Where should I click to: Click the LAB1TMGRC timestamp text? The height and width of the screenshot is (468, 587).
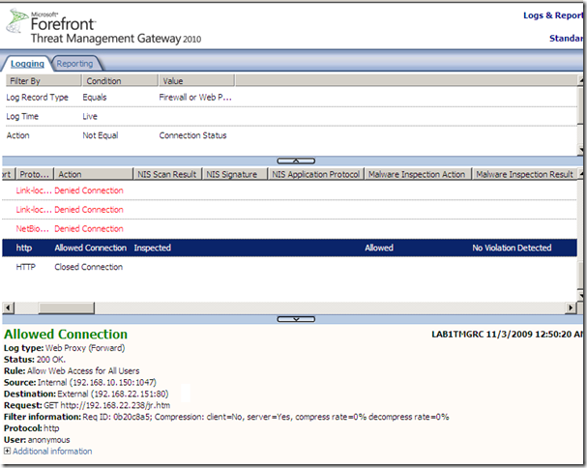coord(508,335)
